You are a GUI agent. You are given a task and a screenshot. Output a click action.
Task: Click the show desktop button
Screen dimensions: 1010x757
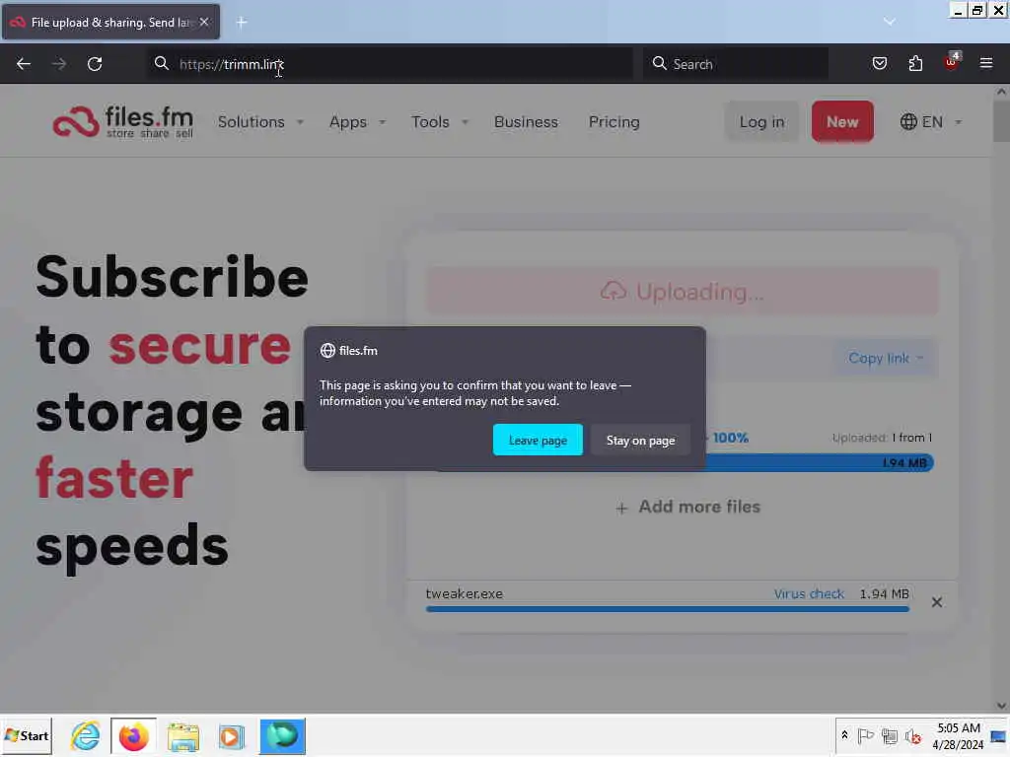[999, 735]
